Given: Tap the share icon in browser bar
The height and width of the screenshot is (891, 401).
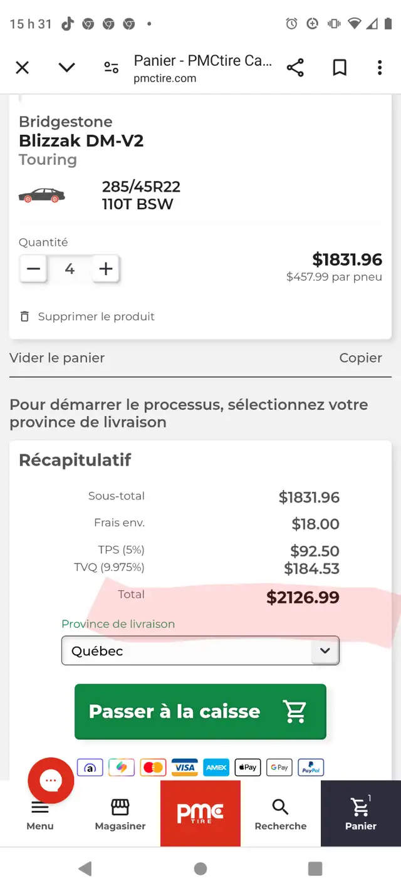Looking at the screenshot, I should point(295,68).
